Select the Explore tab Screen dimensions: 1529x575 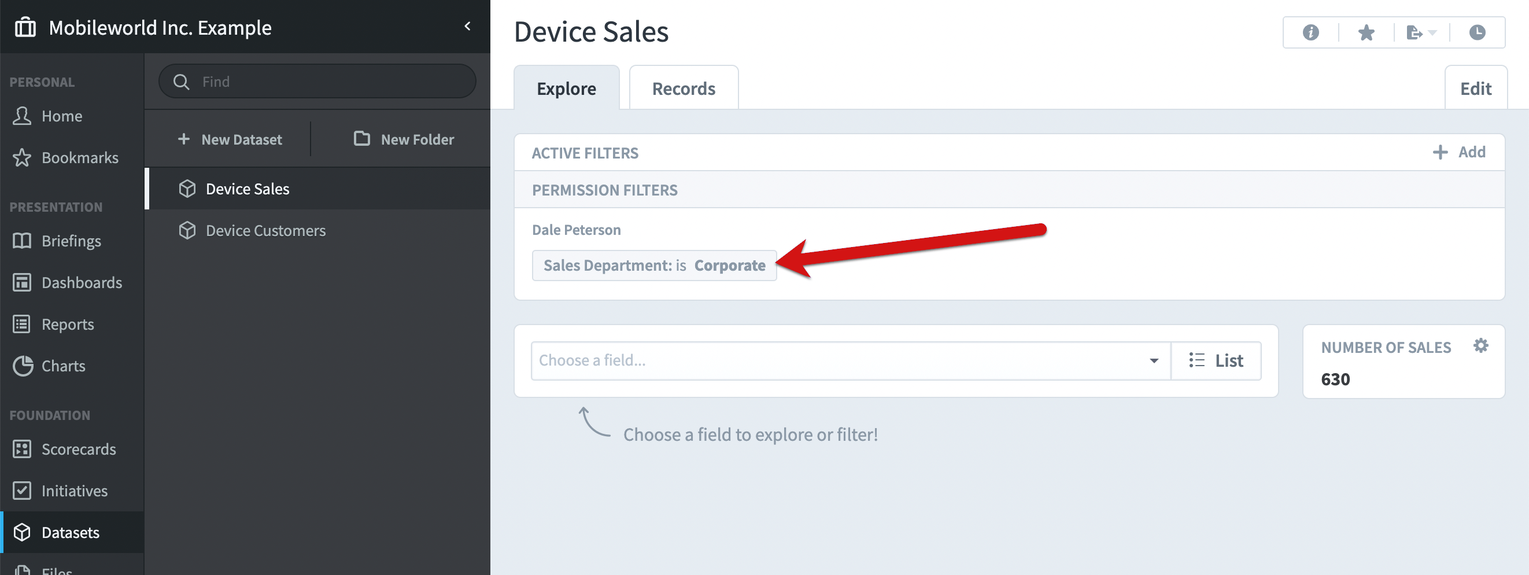(x=566, y=88)
